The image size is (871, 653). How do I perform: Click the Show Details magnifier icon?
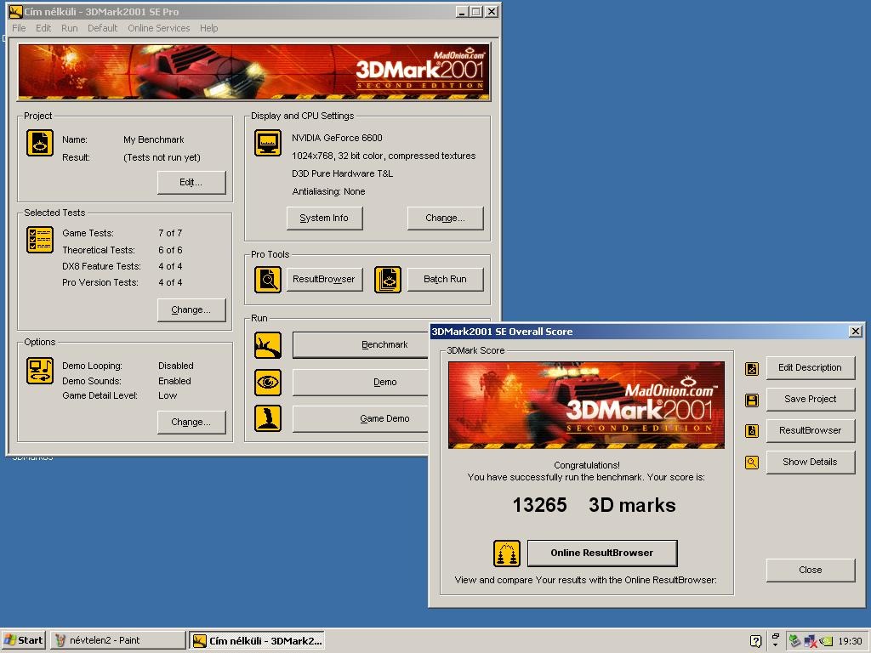pyautogui.click(x=752, y=462)
